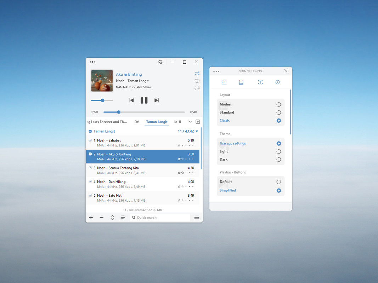This screenshot has height=283, width=378.
Task: Open Skin Settings three-dot menu
Action: [216, 71]
